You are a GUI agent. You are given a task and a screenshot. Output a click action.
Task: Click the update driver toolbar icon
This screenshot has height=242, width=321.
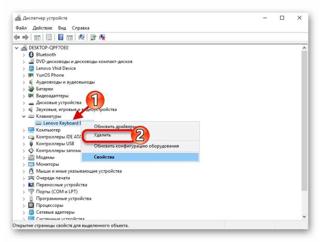click(x=93, y=37)
